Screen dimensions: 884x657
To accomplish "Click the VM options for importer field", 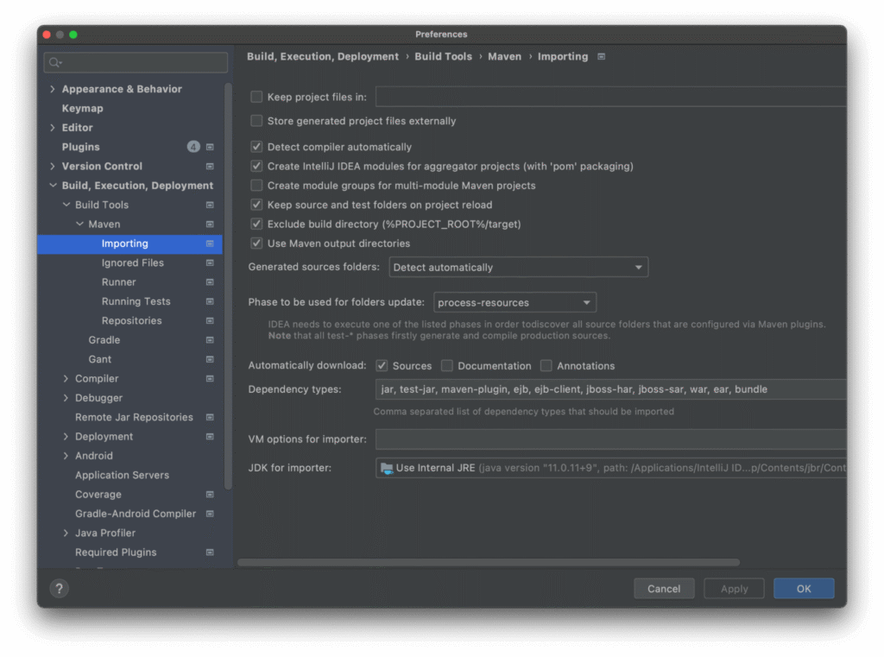I will (604, 439).
